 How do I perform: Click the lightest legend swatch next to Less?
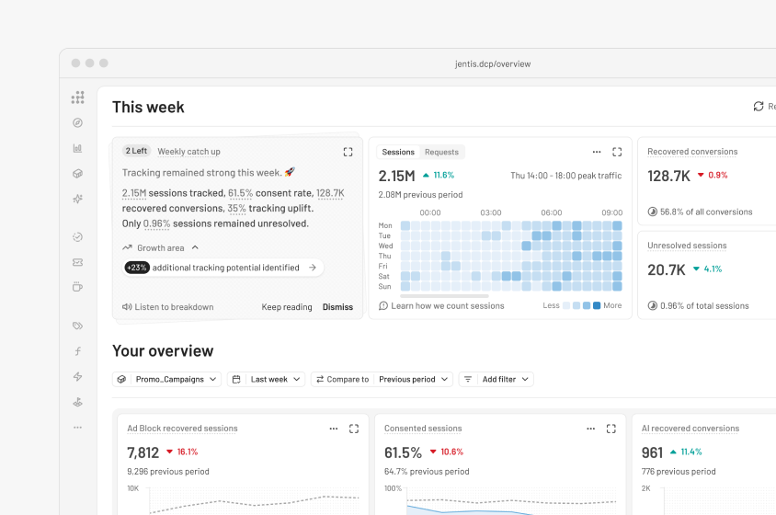point(566,305)
